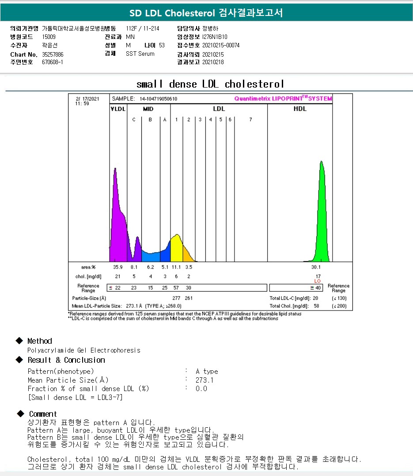Select sample ID '14-104719050610'
This screenshot has height=476, width=413.
pos(159,99)
